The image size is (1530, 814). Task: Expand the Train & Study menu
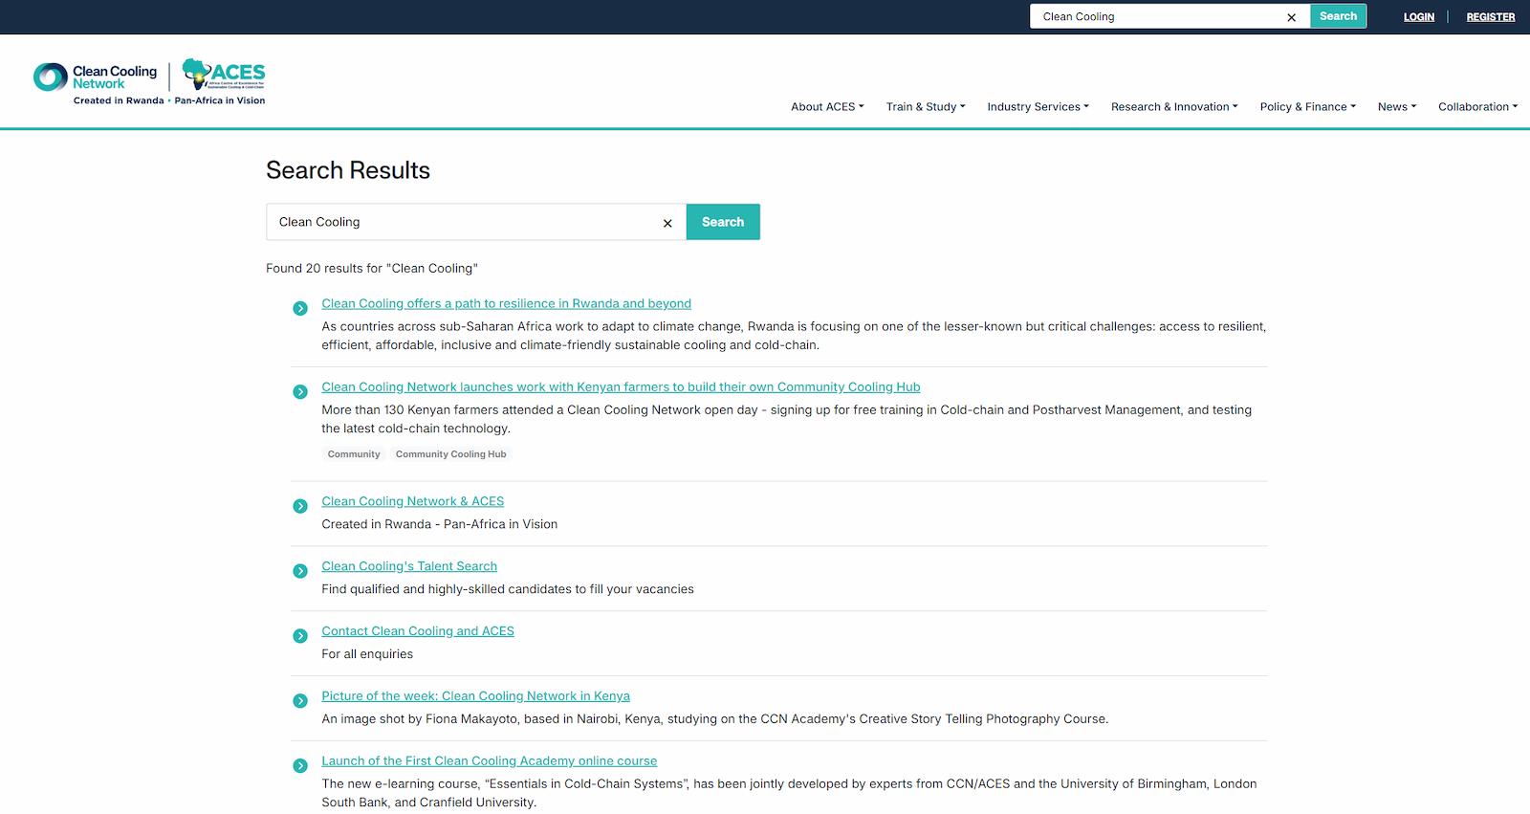coord(926,107)
